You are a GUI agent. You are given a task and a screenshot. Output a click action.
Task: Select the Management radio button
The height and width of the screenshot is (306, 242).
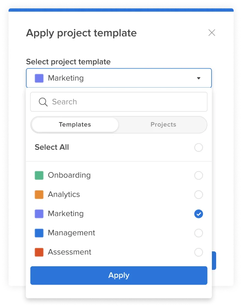(x=198, y=233)
